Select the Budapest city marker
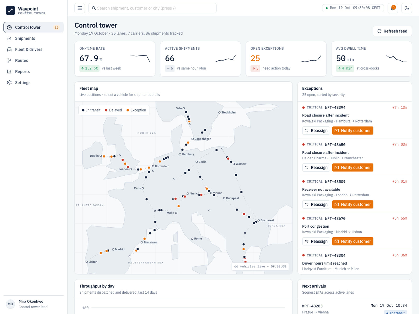 click(224, 198)
